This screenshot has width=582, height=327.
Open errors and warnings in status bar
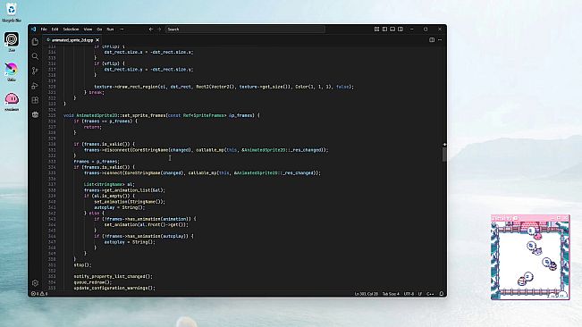pos(39,294)
